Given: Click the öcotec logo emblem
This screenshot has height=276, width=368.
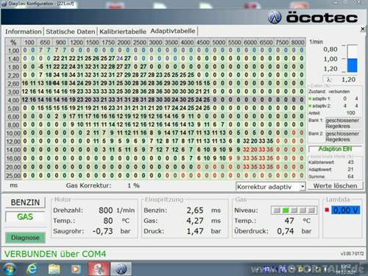Looking at the screenshot, I should coord(274,17).
